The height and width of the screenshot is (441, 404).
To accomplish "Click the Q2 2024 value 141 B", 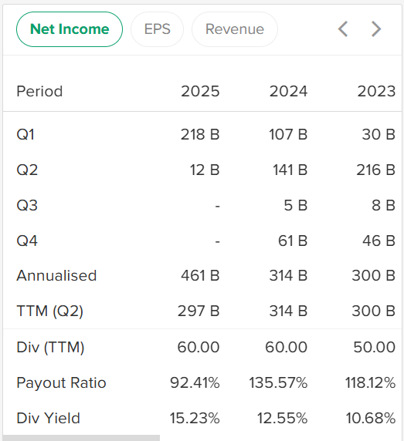I will pyautogui.click(x=290, y=170).
